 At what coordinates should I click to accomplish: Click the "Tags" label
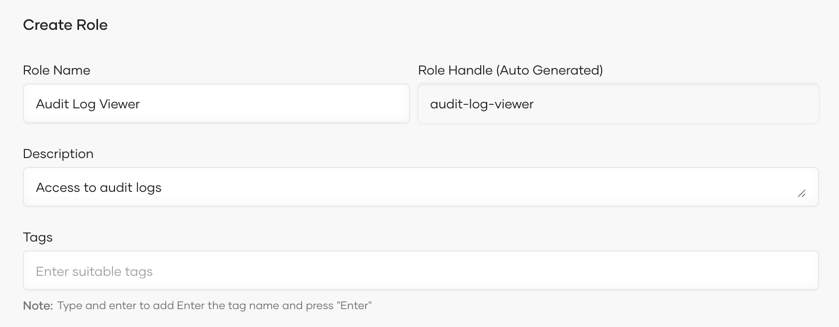[38, 238]
